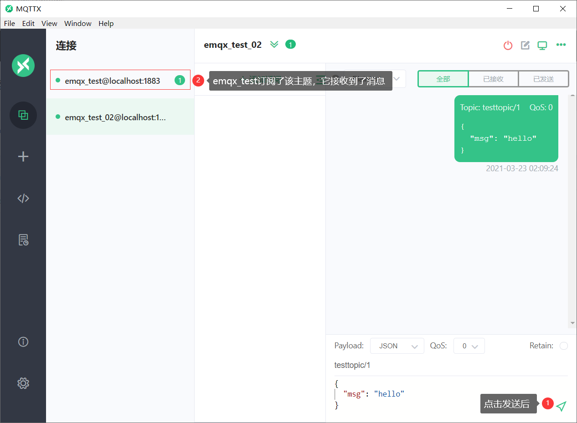
Task: Click the unread badge beside emqx_test_02 title
Action: click(x=290, y=44)
